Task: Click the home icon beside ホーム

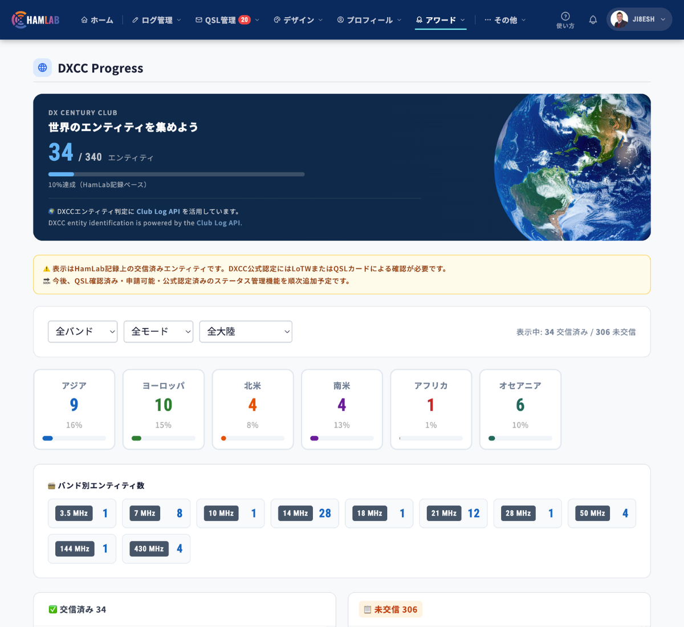Action: [84, 20]
